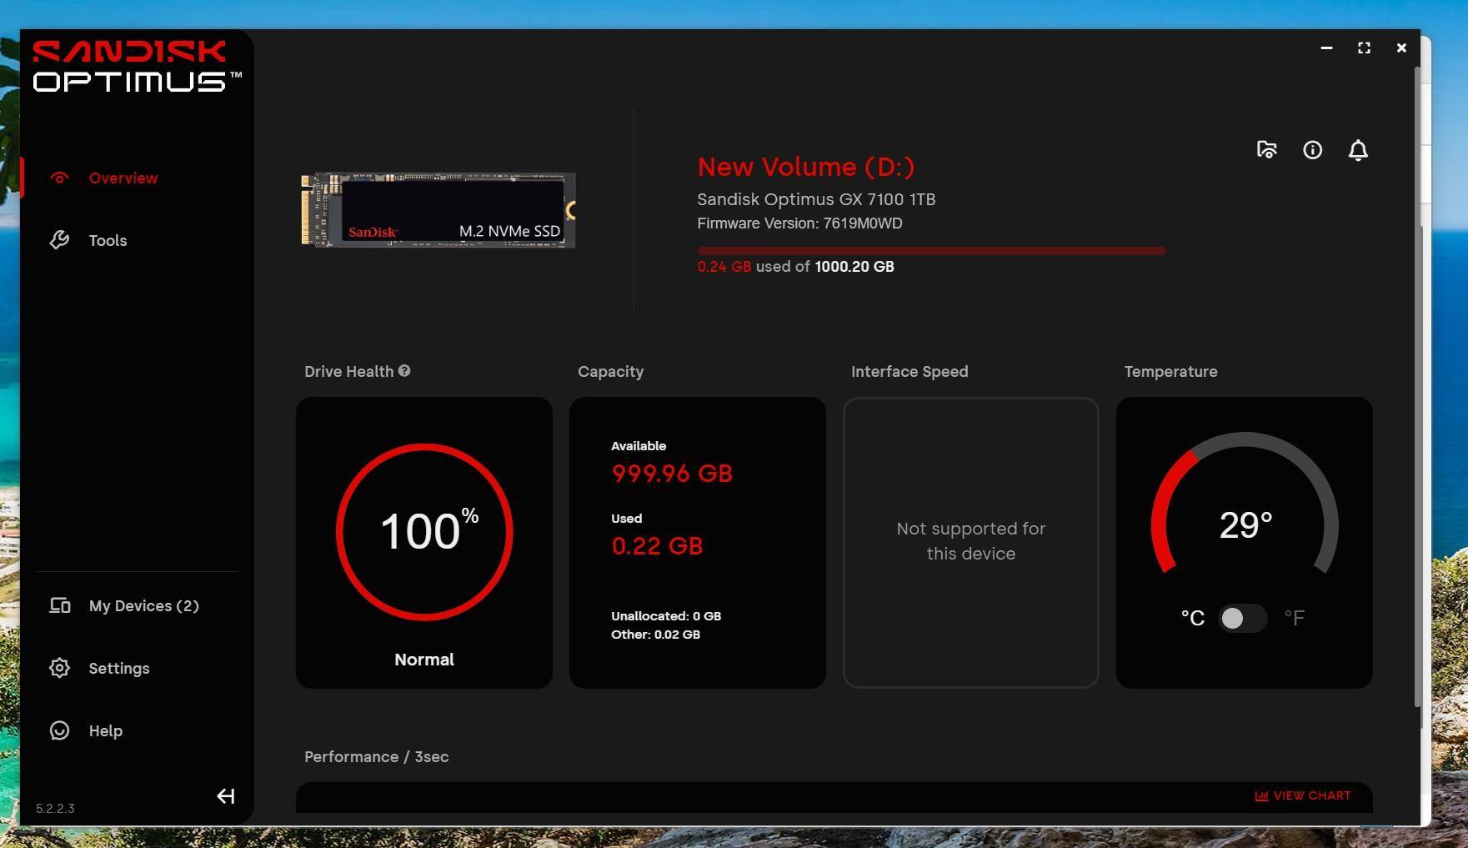Open the drive folder view icon
The width and height of the screenshot is (1468, 848).
pyautogui.click(x=1267, y=150)
